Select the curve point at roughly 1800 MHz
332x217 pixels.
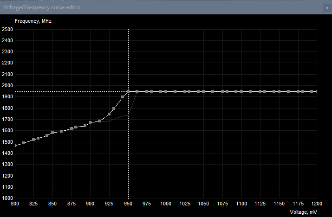(114, 108)
